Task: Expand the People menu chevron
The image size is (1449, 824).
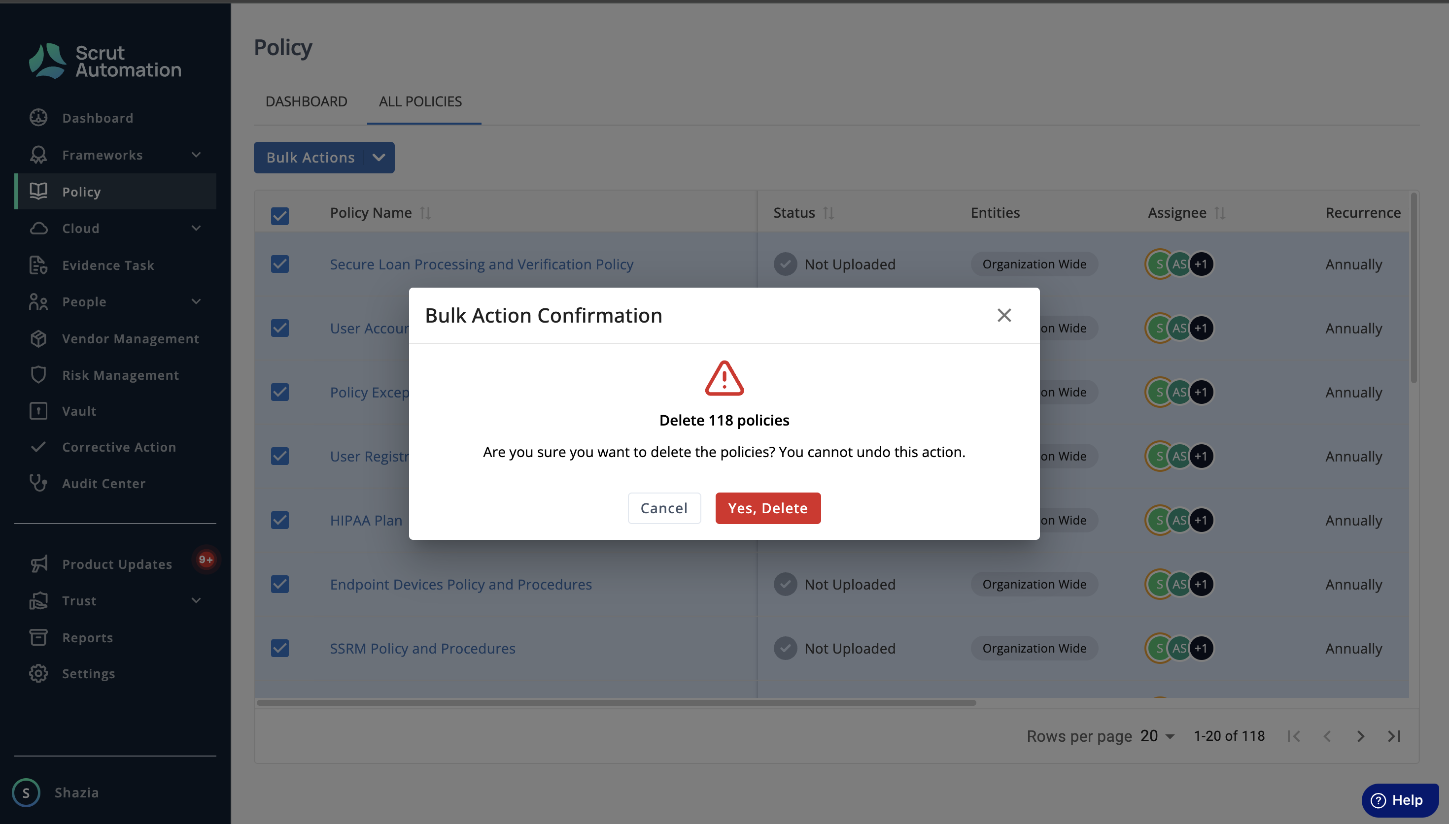Action: tap(197, 301)
